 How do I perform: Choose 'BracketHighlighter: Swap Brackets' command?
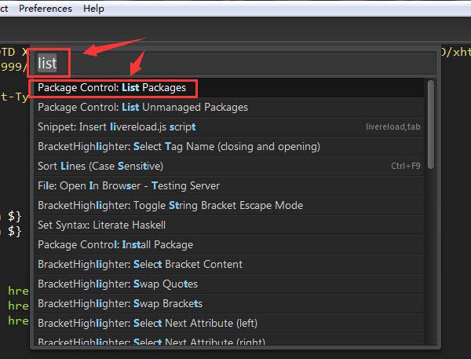point(229,304)
